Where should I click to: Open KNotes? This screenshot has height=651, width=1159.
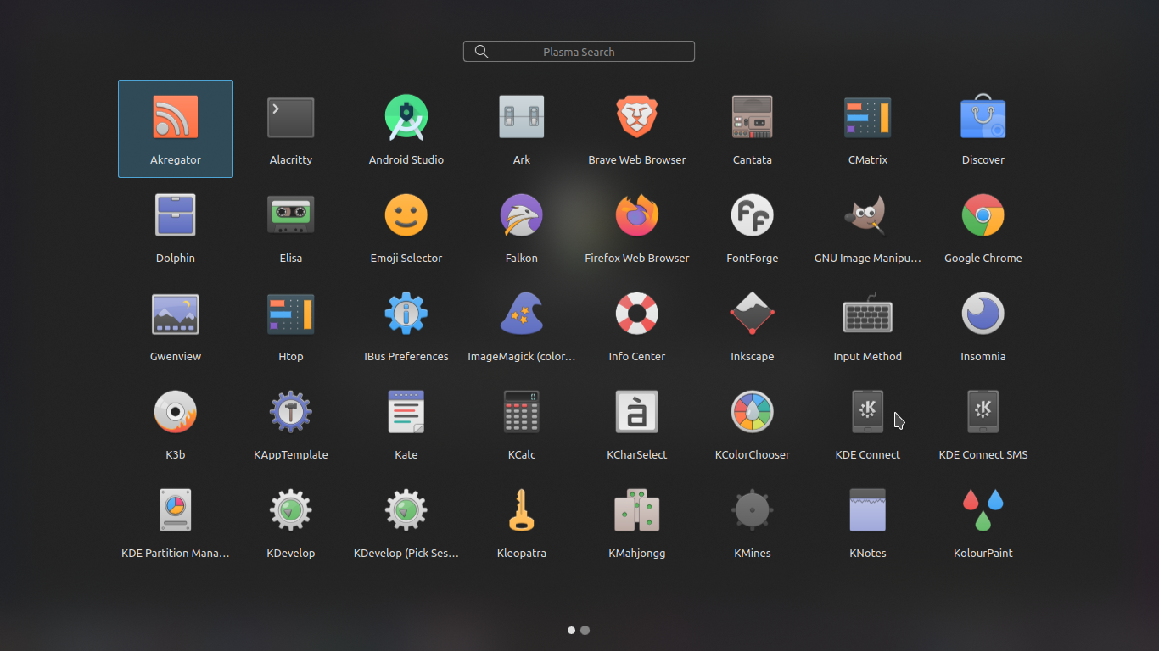(x=868, y=522)
